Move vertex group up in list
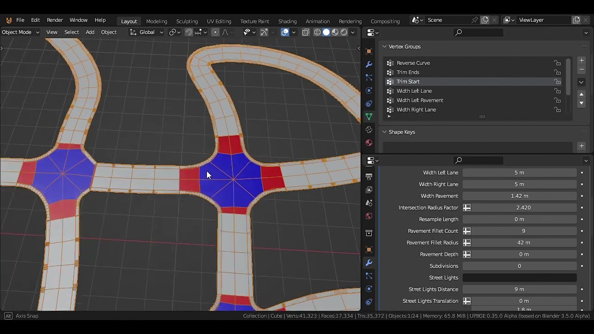Image resolution: width=594 pixels, height=334 pixels. pyautogui.click(x=581, y=95)
